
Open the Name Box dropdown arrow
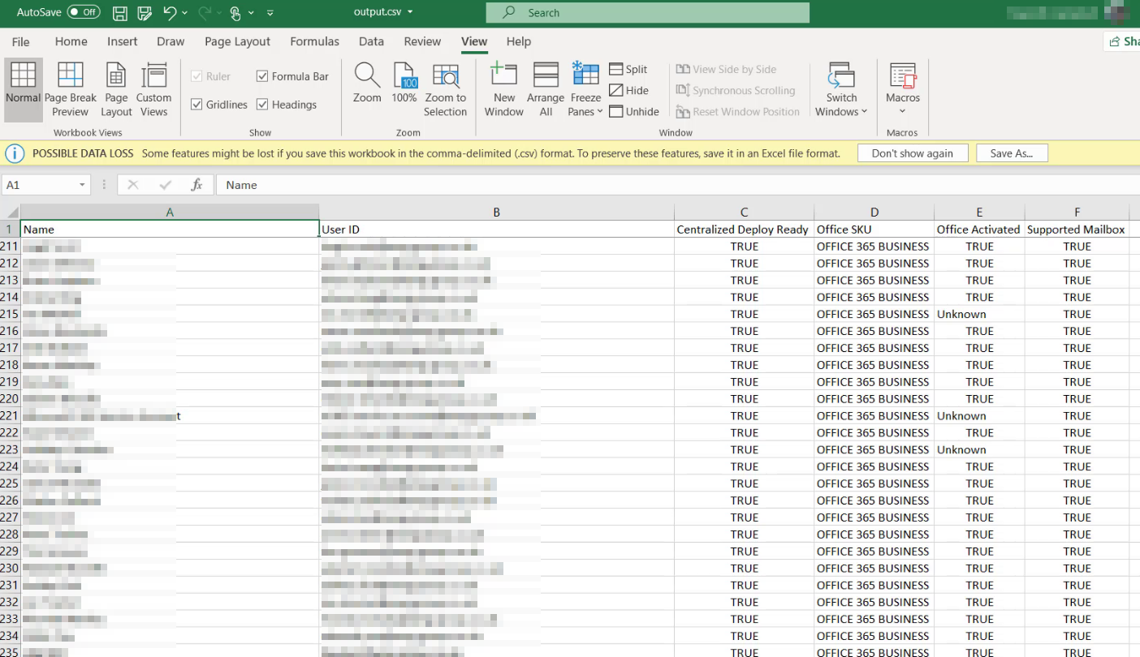tap(82, 185)
